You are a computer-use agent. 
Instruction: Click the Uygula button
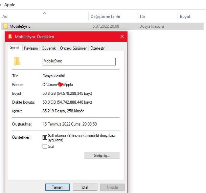[112, 187]
